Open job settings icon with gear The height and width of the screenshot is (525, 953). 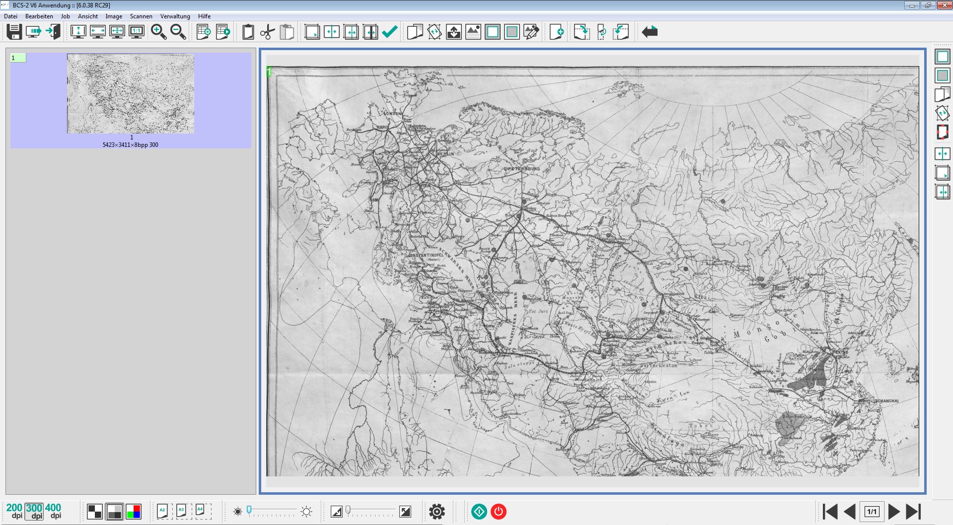pos(204,32)
